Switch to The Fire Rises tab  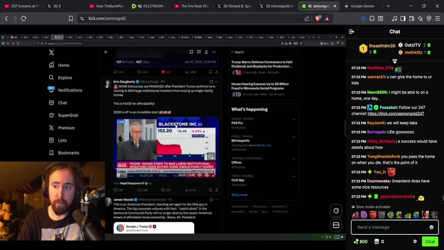[x=192, y=6]
